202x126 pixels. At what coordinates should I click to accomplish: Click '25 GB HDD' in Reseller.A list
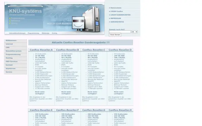(x=40, y=56)
